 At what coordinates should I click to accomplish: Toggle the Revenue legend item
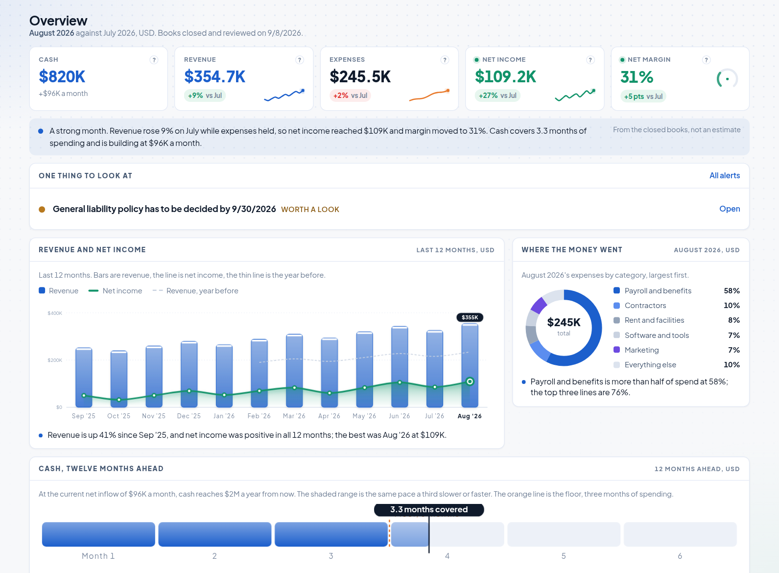tap(59, 291)
